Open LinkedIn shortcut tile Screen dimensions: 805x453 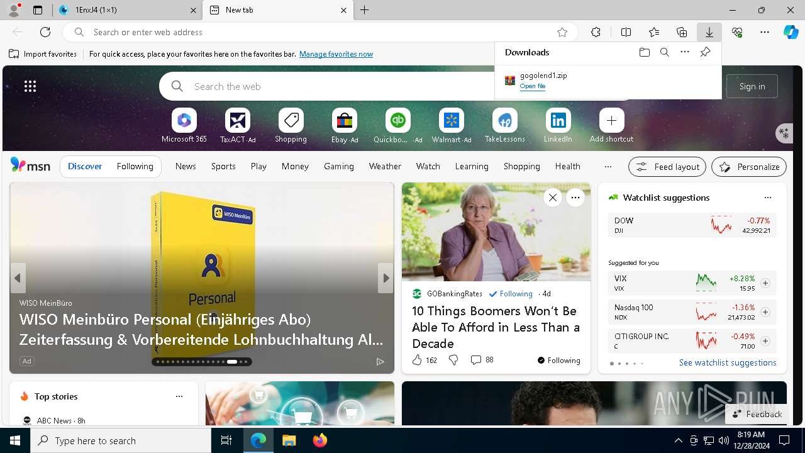tap(558, 125)
